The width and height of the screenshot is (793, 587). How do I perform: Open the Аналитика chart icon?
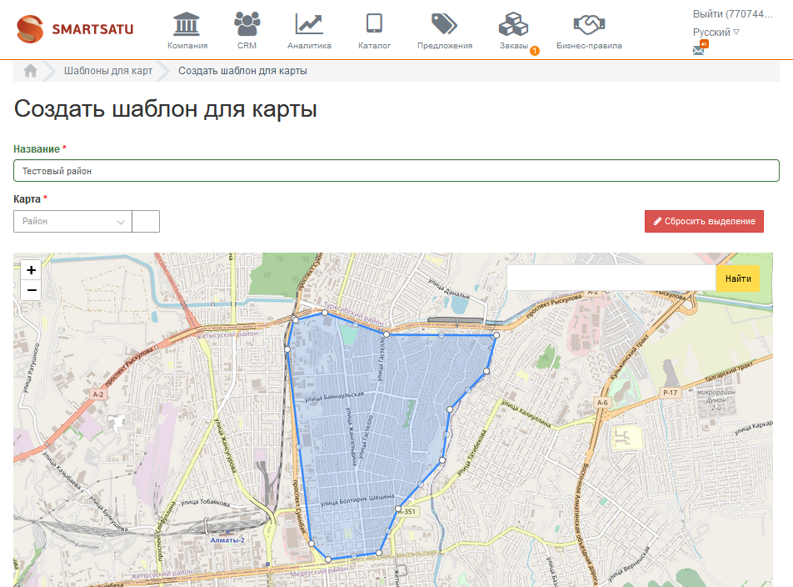(x=309, y=23)
